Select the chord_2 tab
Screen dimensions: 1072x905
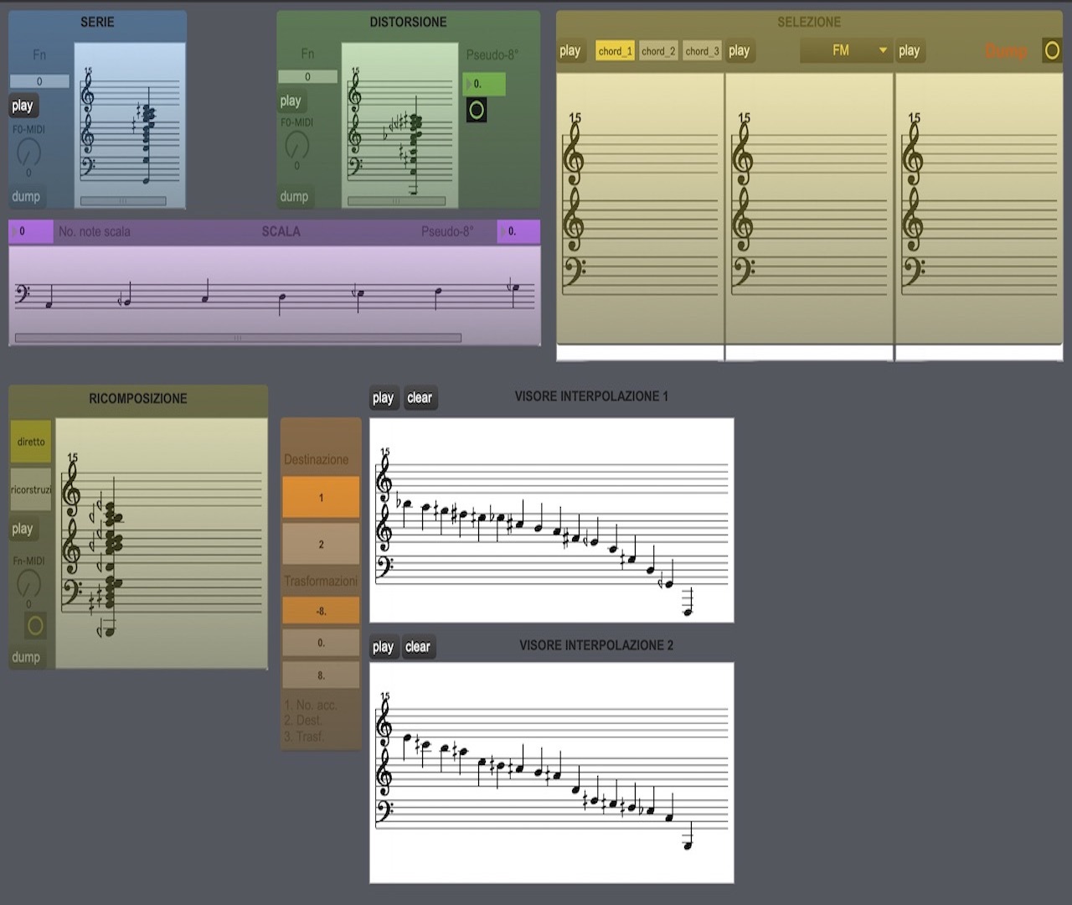click(658, 51)
